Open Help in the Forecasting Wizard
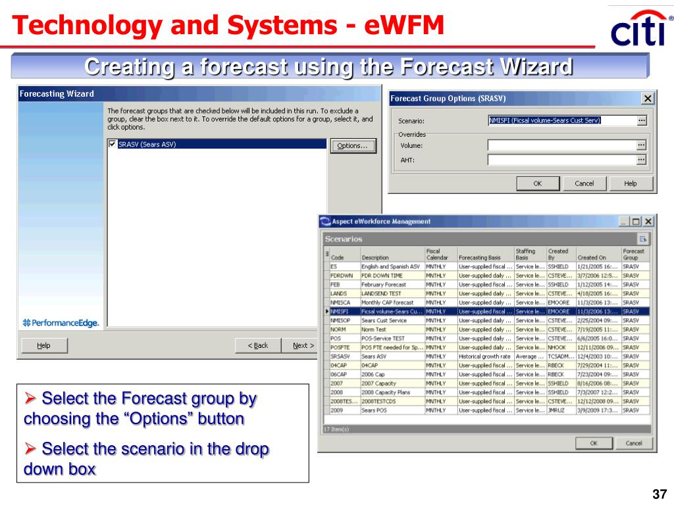The image size is (674, 505). pyautogui.click(x=44, y=345)
